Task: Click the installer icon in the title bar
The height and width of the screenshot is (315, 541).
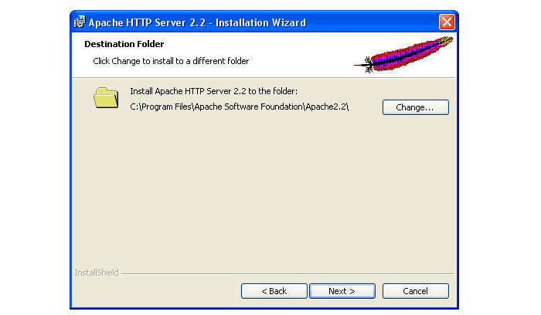Action: coord(80,22)
